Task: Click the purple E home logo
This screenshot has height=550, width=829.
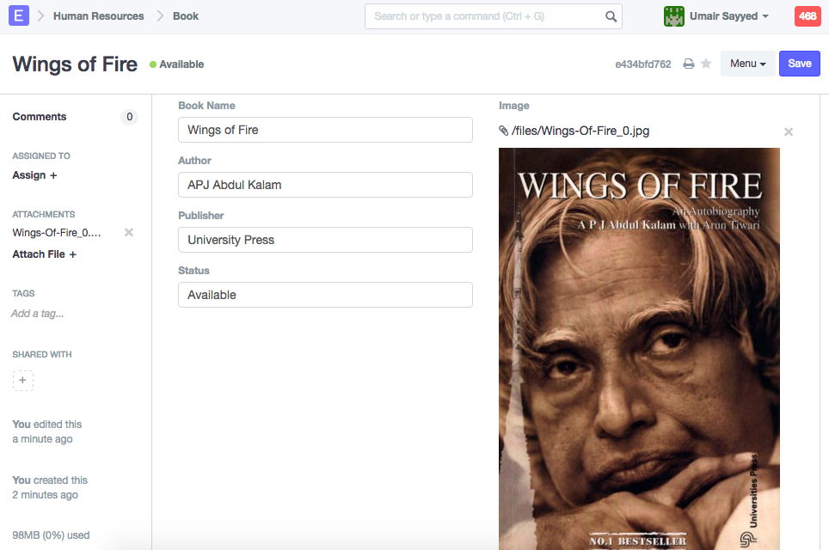Action: [x=19, y=15]
